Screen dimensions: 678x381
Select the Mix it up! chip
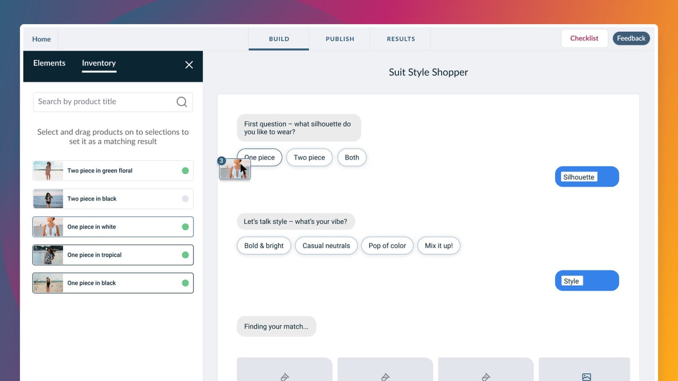tap(439, 246)
